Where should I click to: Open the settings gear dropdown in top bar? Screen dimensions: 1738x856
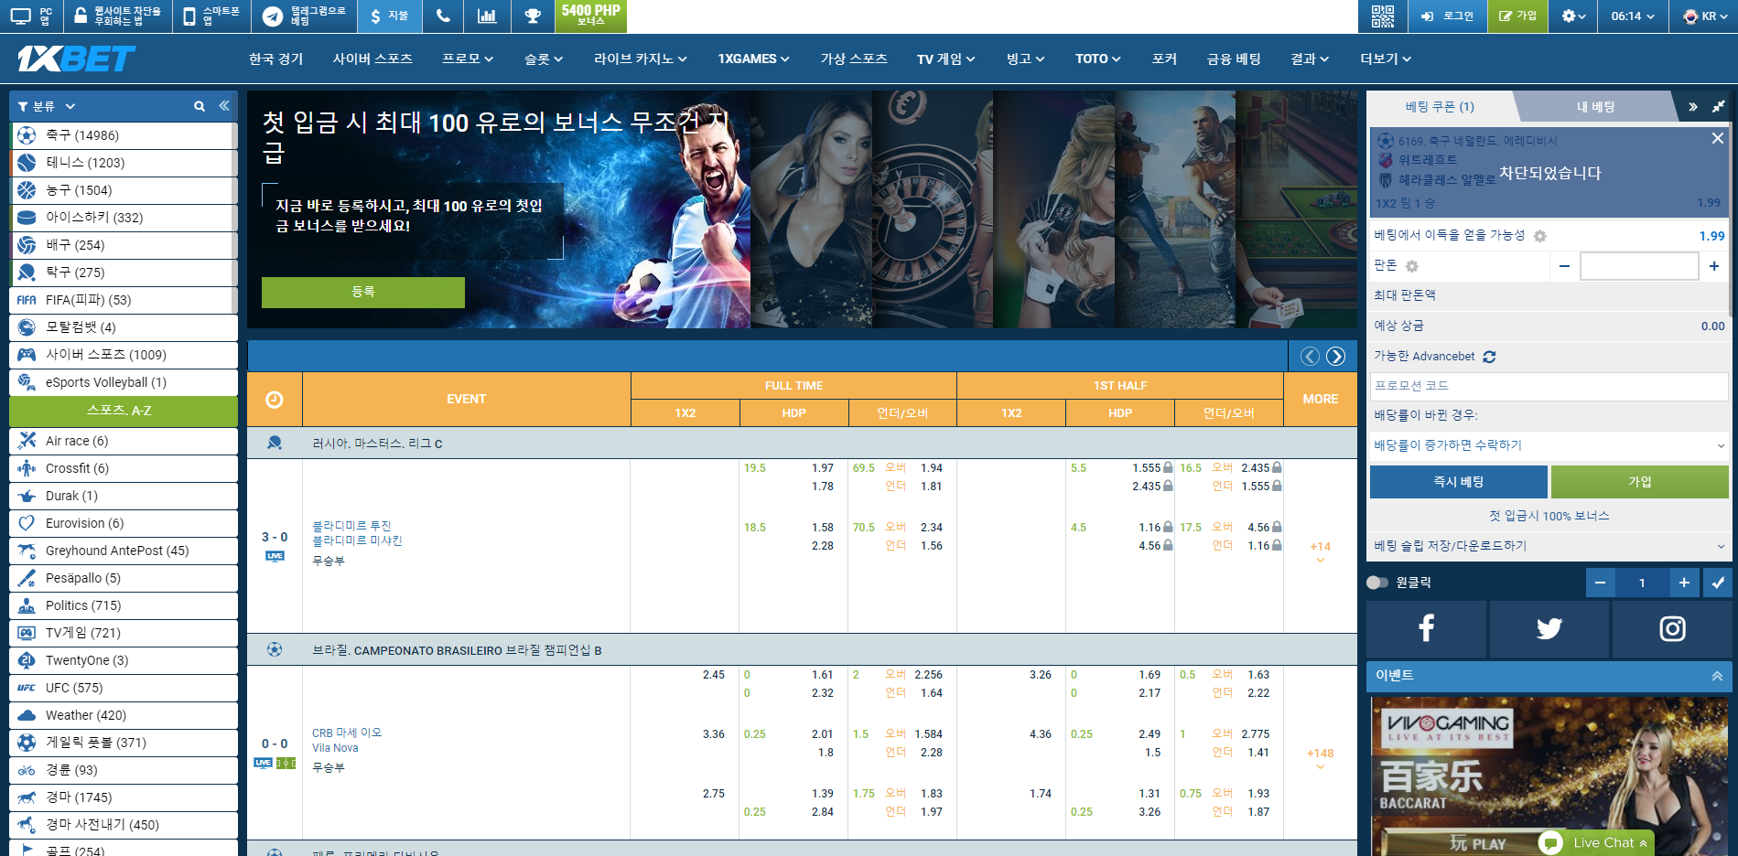coord(1573,16)
